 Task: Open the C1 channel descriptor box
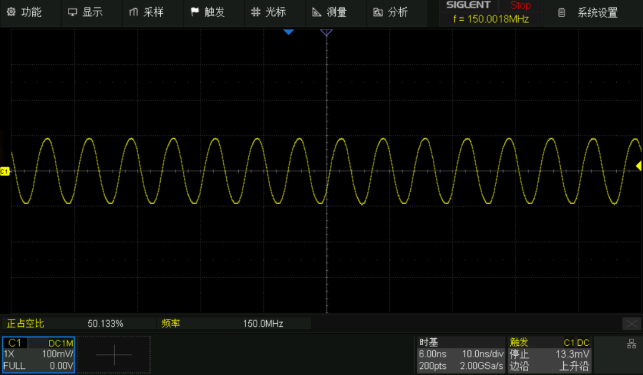(39, 355)
